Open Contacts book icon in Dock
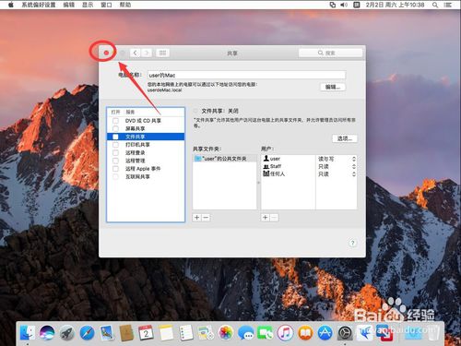Image resolution: width=461 pixels, height=346 pixels. coord(126,333)
